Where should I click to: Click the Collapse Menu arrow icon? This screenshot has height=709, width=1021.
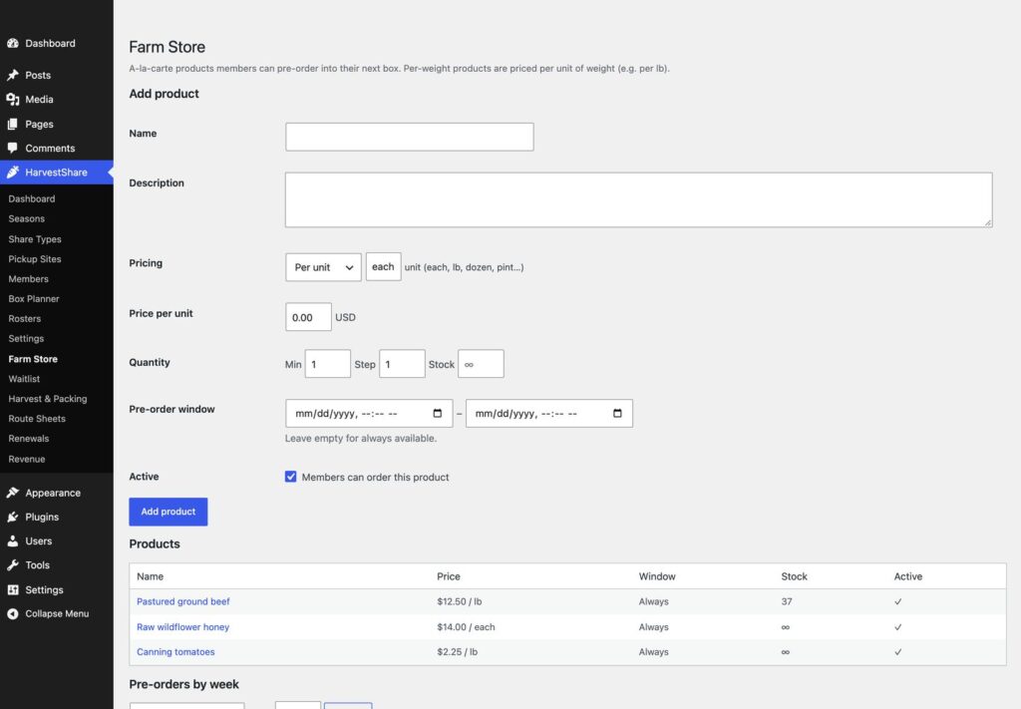point(12,613)
